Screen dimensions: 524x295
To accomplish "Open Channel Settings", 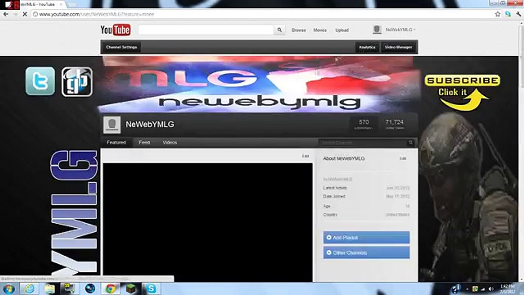I will [x=122, y=47].
